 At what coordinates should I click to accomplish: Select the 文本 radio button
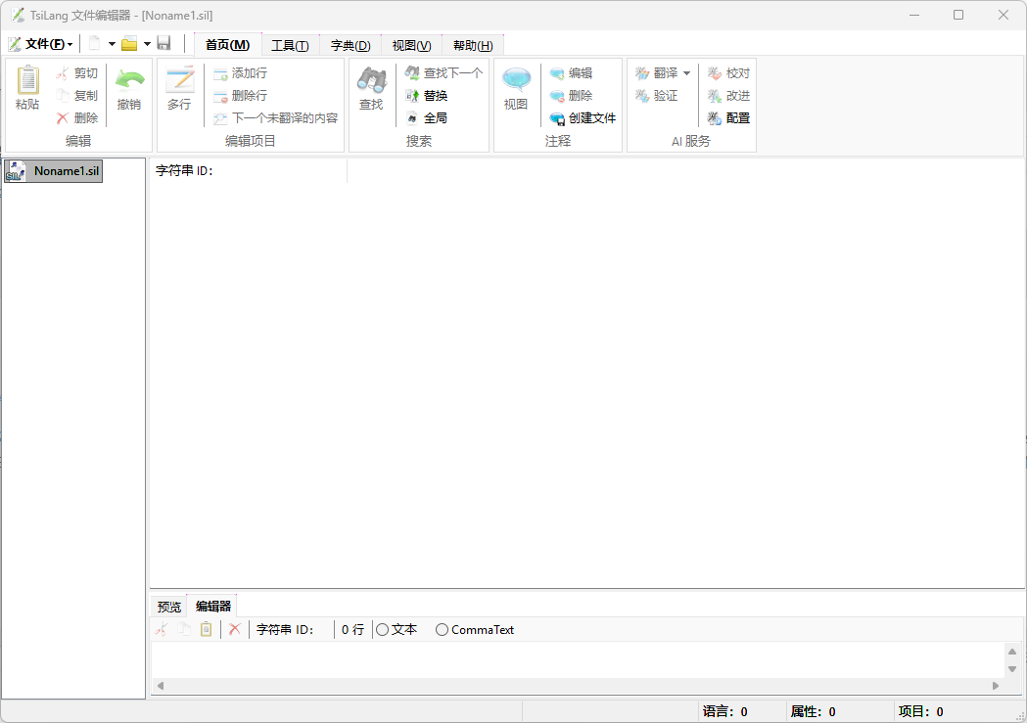(384, 629)
